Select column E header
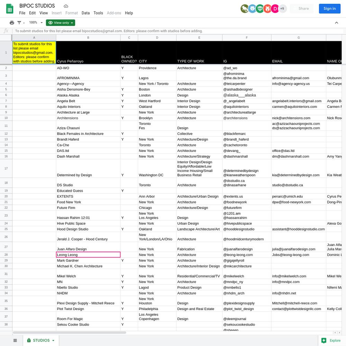Image resolution: width=346 pixels, height=346 pixels. tap(199, 38)
